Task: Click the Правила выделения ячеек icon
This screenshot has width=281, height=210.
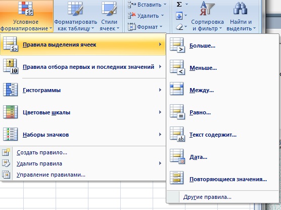Action: [x=11, y=44]
